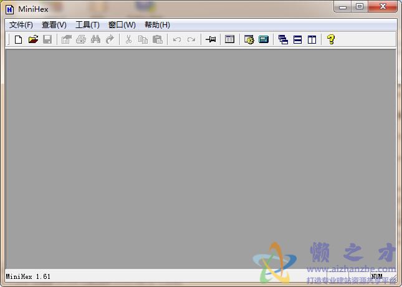Click the Copy toolbar icon
The width and height of the screenshot is (402, 287).
coord(143,39)
